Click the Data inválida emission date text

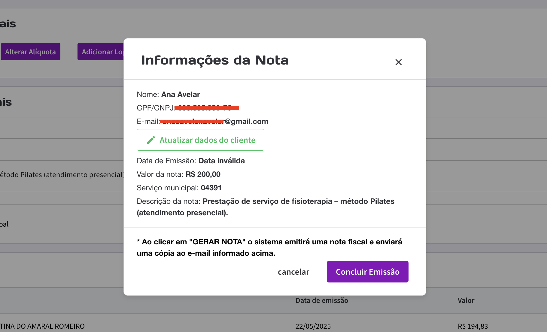[221, 161]
